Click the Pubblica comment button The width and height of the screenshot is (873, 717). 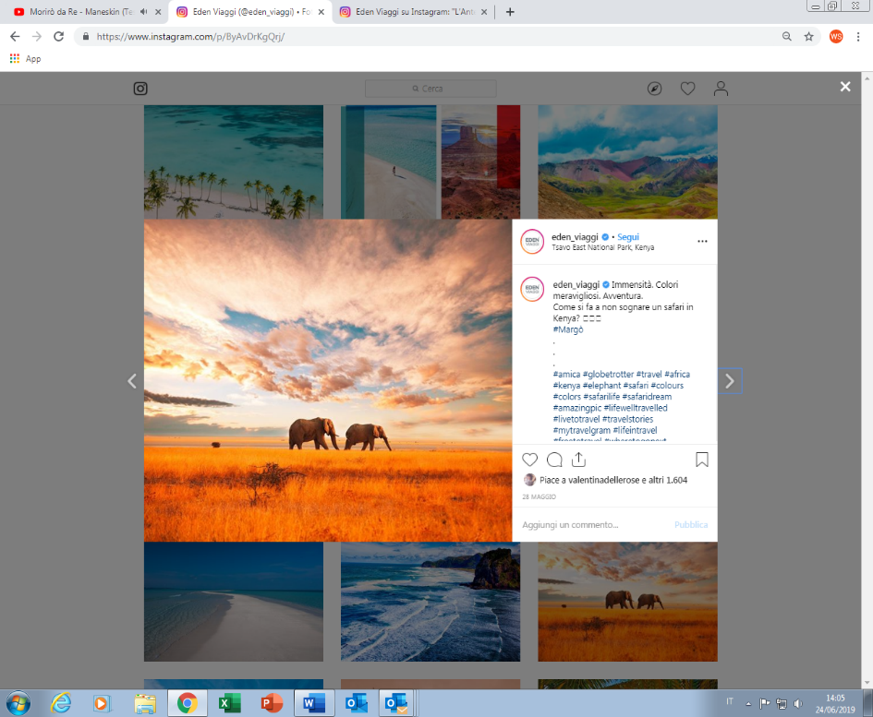691,524
